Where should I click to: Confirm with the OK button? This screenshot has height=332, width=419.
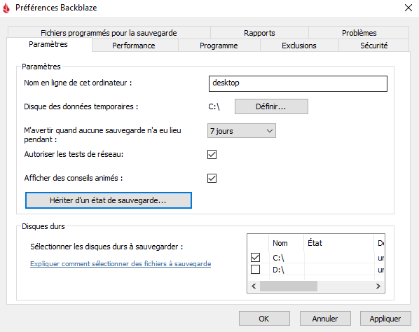coord(264,319)
